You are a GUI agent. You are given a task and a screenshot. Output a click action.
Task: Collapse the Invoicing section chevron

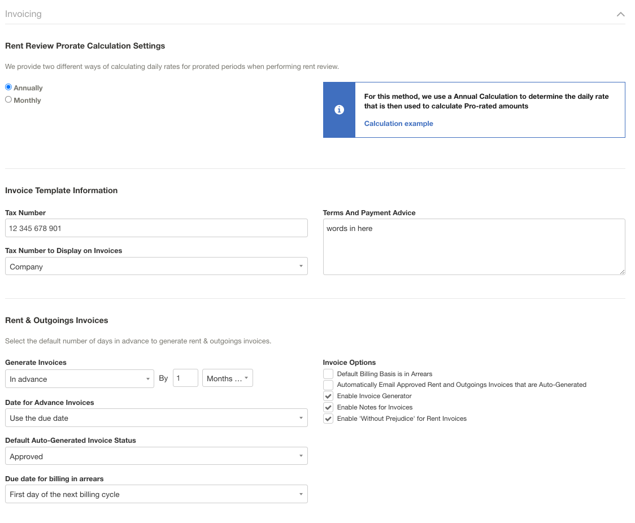[x=620, y=14]
